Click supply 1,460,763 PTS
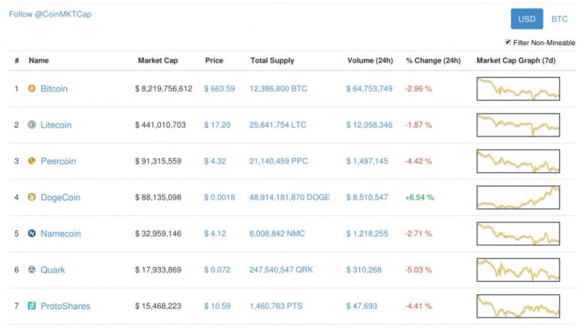Image resolution: width=584 pixels, height=328 pixels. pyautogui.click(x=276, y=305)
